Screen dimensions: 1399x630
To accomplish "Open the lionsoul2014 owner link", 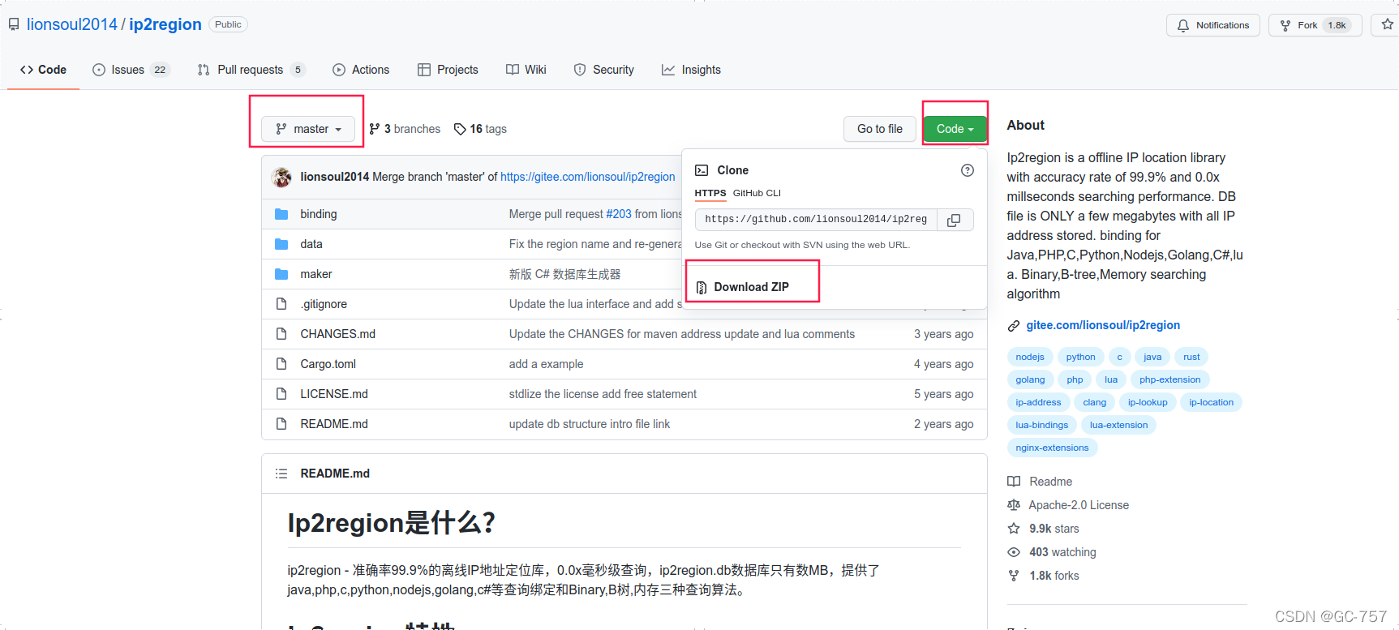I will pyautogui.click(x=72, y=24).
